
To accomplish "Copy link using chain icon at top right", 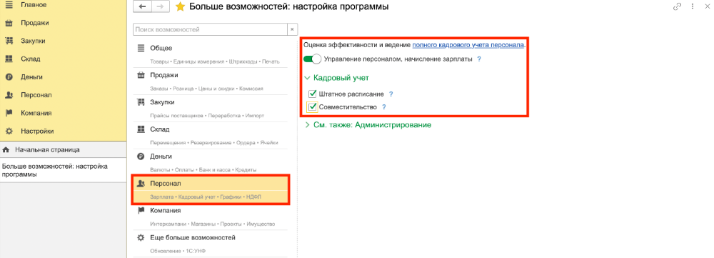I will pos(677,6).
